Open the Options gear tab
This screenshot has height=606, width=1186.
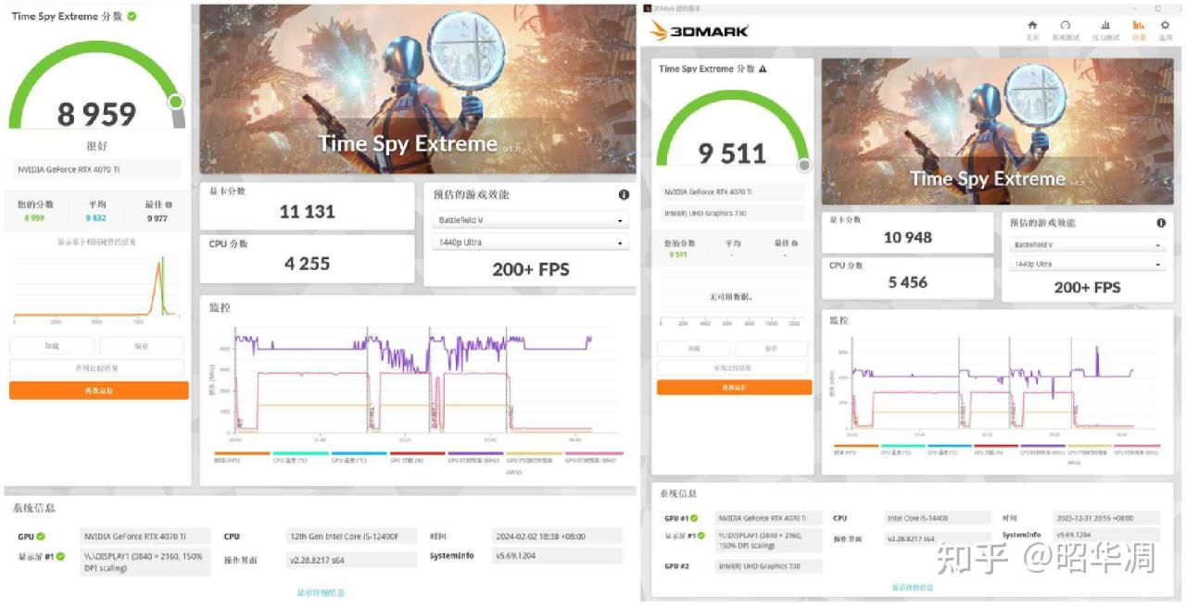[x=1165, y=30]
